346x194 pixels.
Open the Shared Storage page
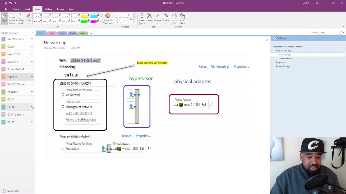[283, 66]
